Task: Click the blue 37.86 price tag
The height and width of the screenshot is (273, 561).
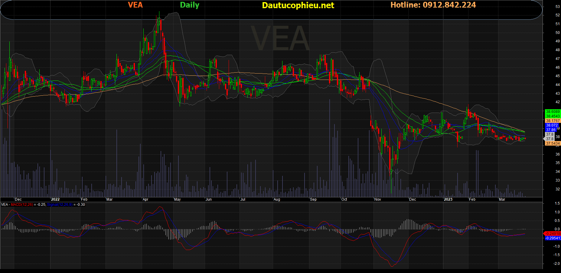Action: [x=551, y=130]
